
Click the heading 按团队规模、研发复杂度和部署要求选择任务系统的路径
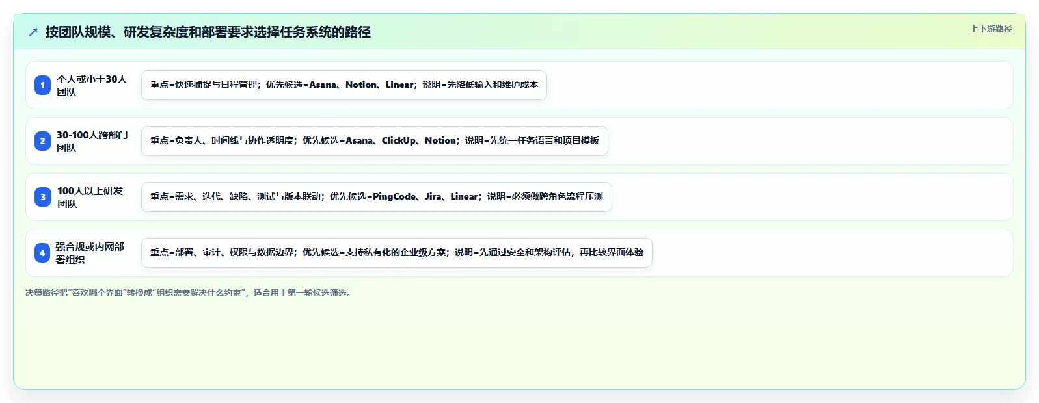click(208, 32)
